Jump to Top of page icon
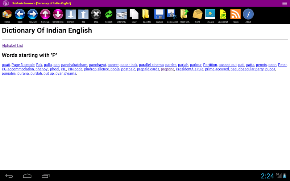Image resolution: width=290 pixels, height=181 pixels. point(83,14)
